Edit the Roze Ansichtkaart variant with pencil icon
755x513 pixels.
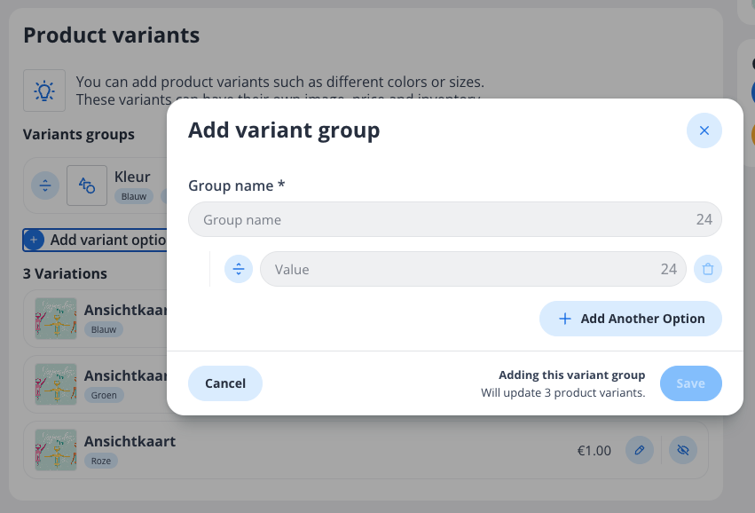(x=639, y=450)
